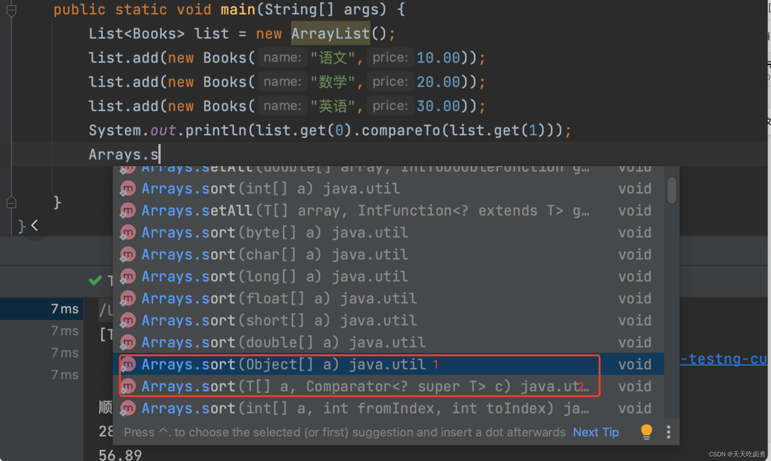The height and width of the screenshot is (461, 771).
Task: Click the left chevron near closing brace
Action: [35, 226]
